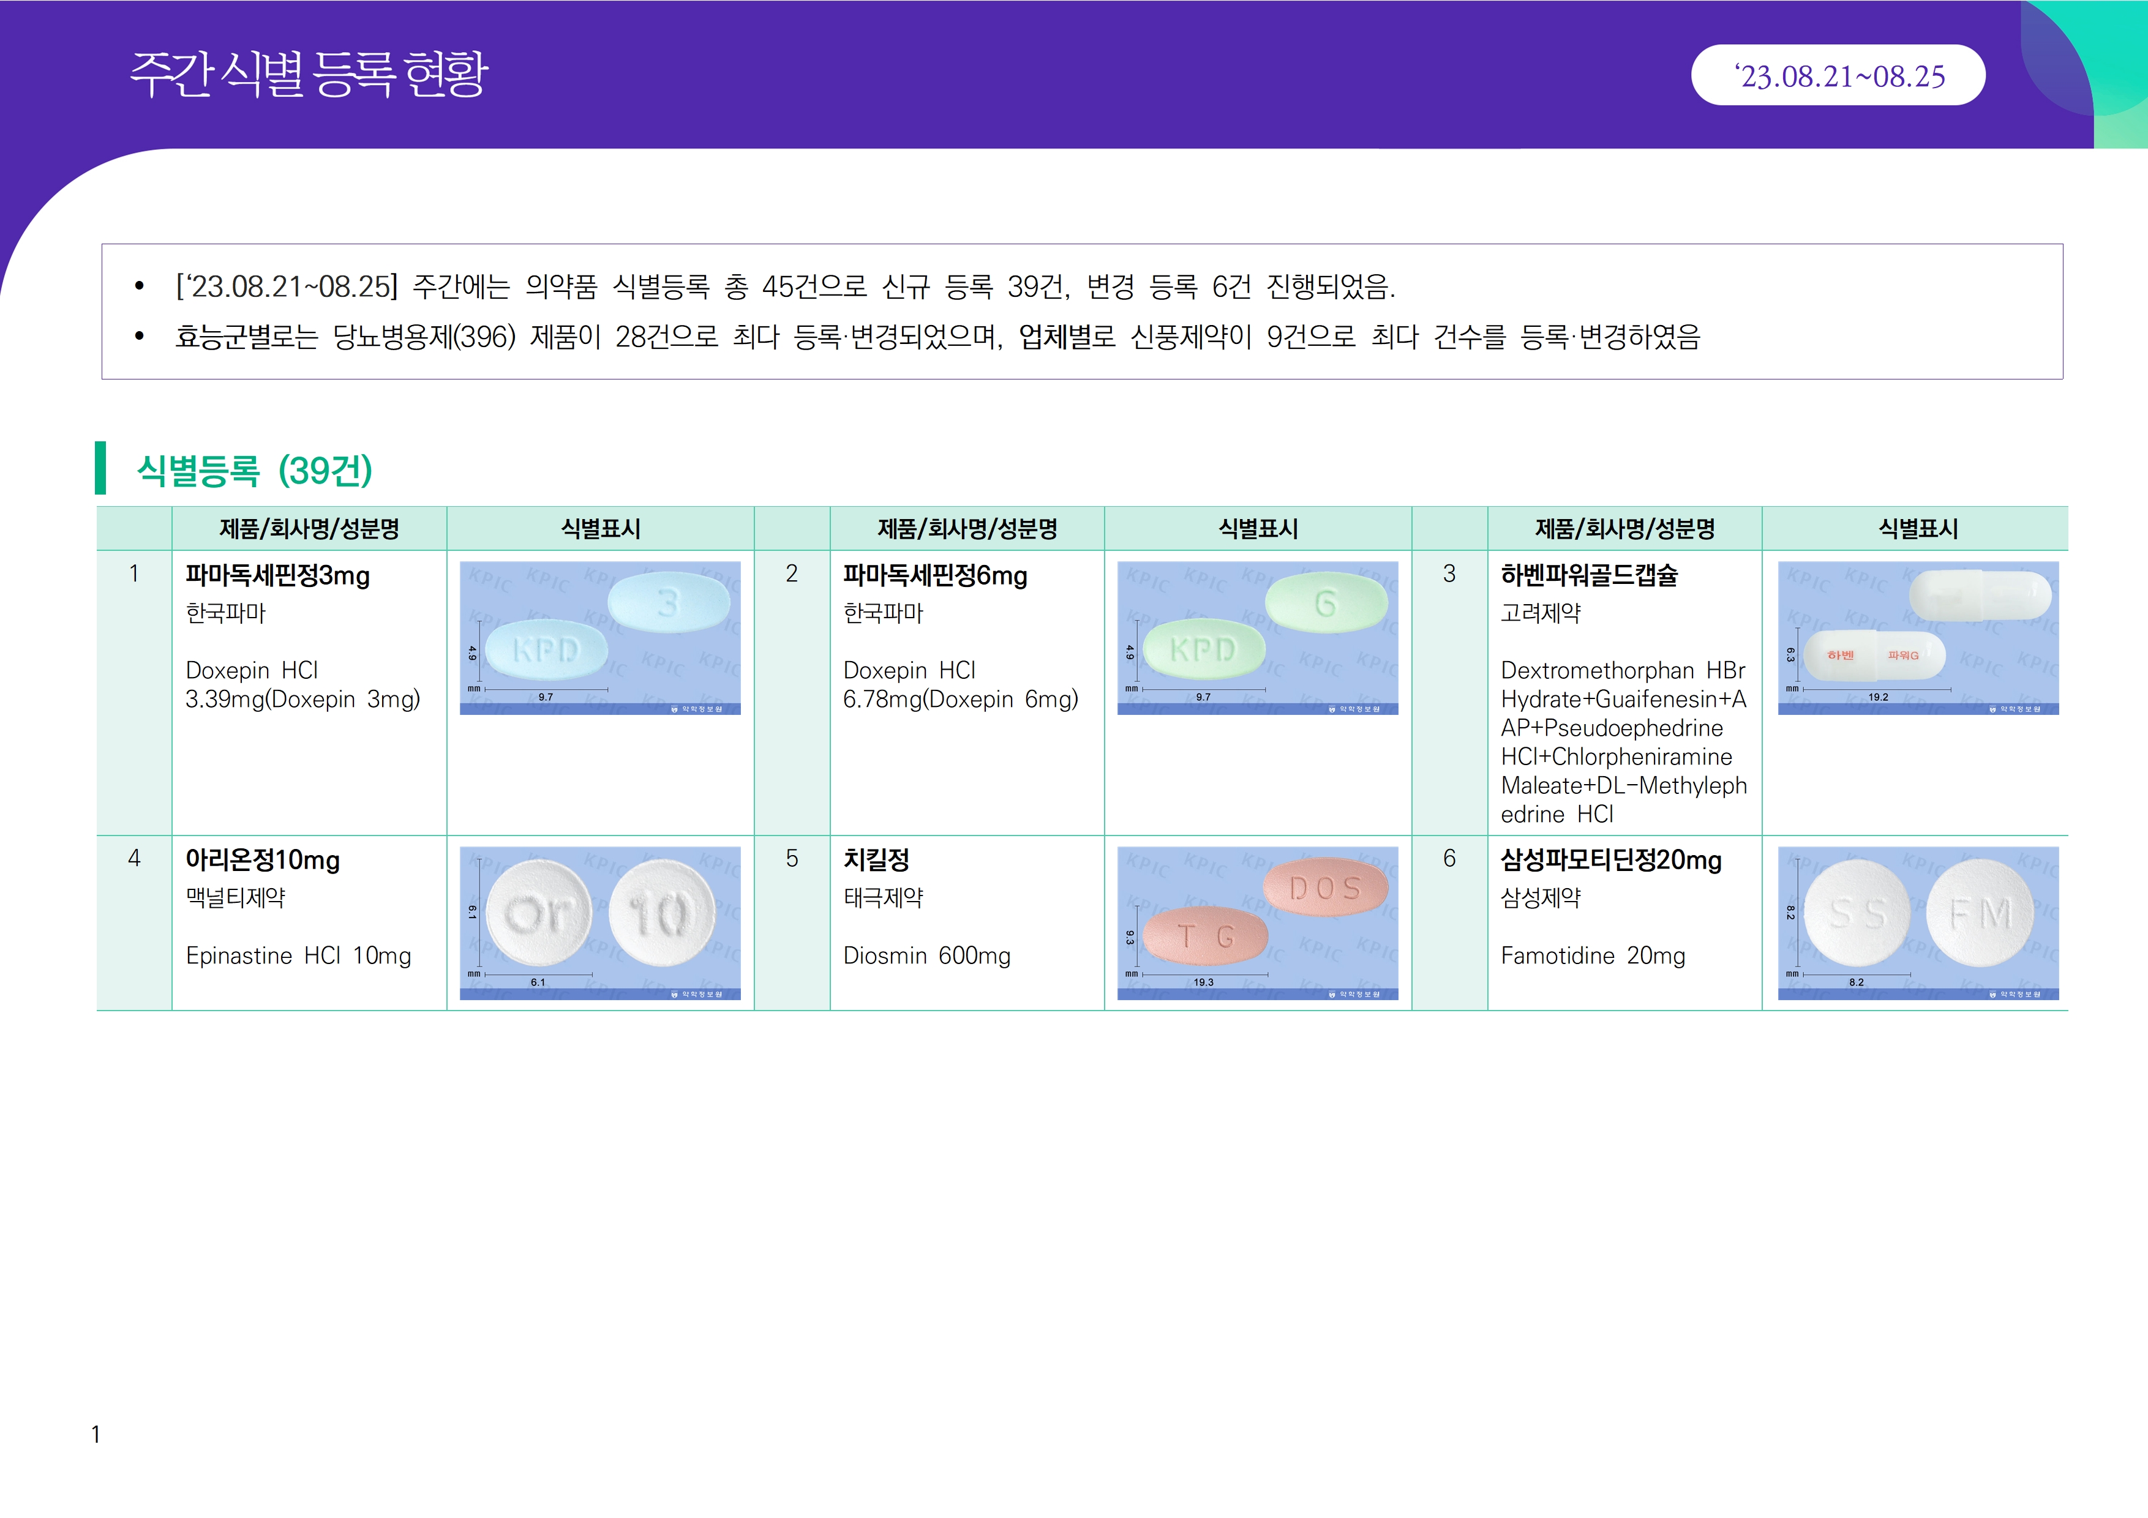This screenshot has height=1518, width=2148.
Task: Click the Diosmin 600mg ingredient text
Action: point(926,955)
